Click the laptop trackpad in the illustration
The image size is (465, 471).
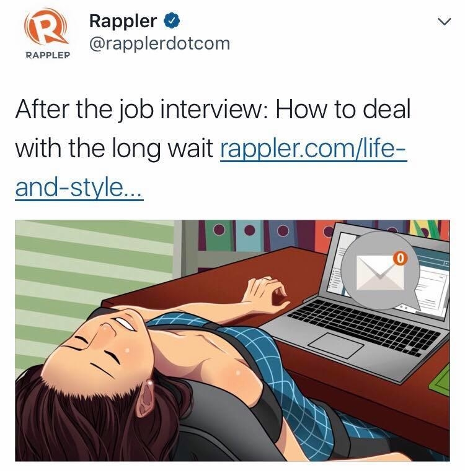pos(335,345)
